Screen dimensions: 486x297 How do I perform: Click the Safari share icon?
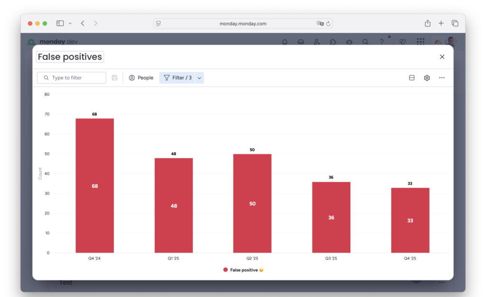coord(428,23)
